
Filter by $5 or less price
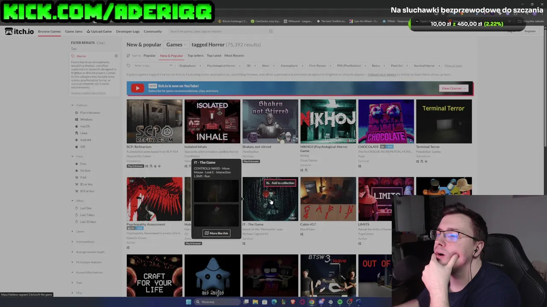84,184
